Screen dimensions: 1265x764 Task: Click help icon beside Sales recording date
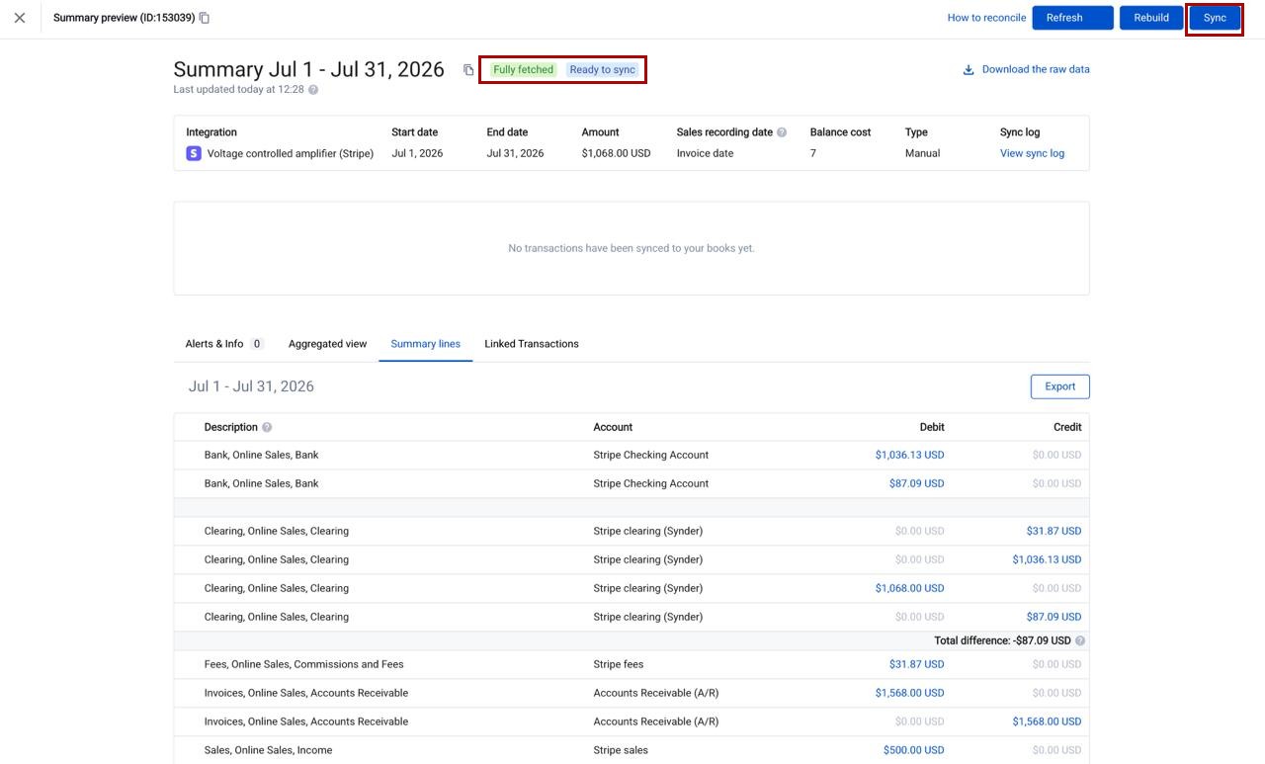click(x=782, y=132)
